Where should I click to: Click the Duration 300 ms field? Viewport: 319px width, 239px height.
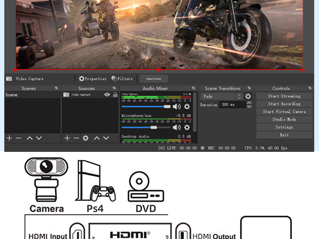point(232,105)
